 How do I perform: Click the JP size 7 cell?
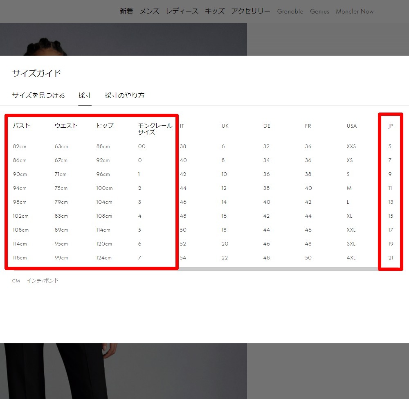(x=390, y=160)
